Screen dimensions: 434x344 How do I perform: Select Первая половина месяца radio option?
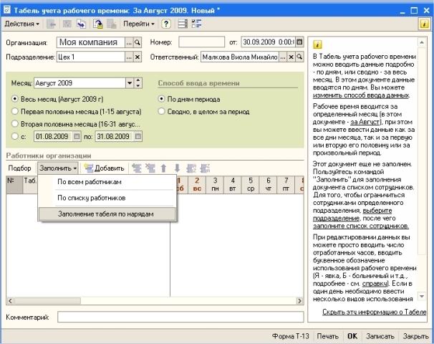coord(14,111)
